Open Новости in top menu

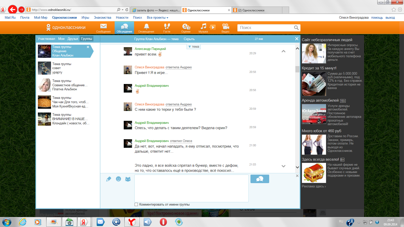(122, 18)
